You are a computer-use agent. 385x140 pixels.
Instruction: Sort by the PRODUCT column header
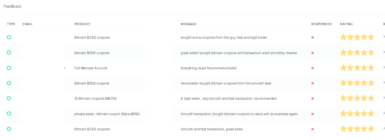coord(83,24)
